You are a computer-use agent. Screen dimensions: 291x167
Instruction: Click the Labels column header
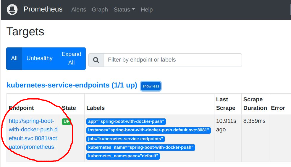point(96,108)
